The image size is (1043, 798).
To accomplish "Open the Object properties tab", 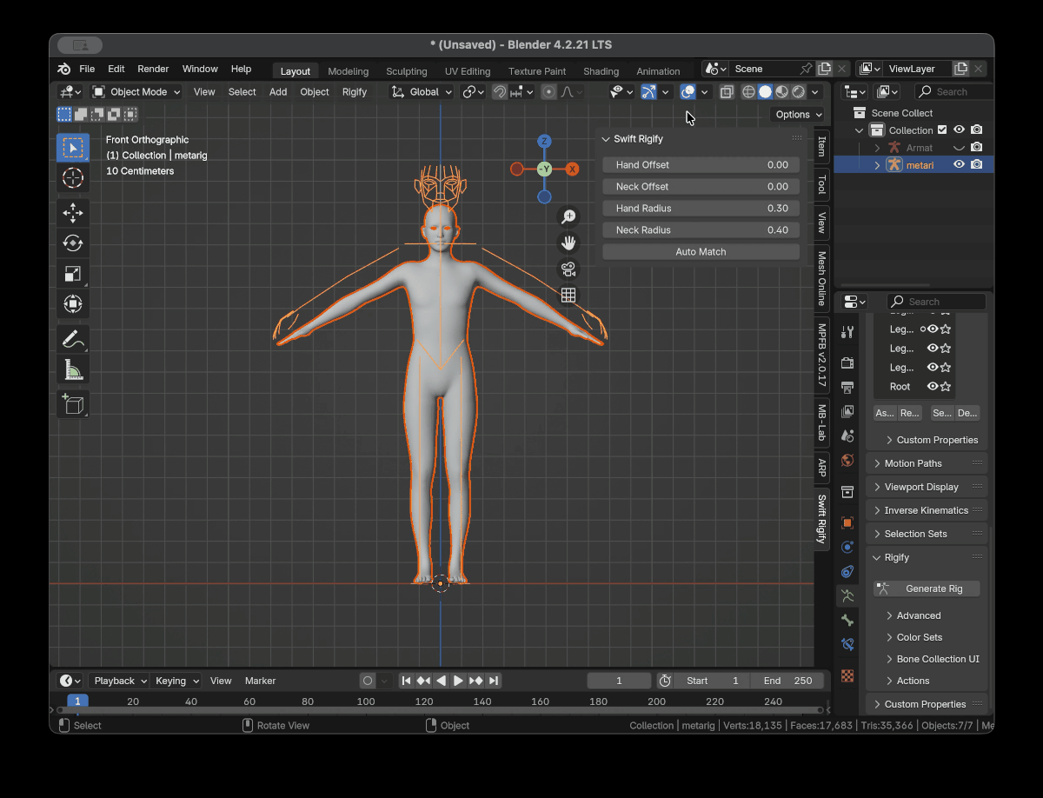I will pos(847,522).
